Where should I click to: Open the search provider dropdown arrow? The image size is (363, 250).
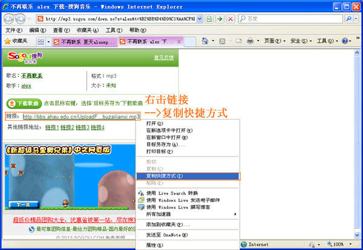[x=356, y=19]
